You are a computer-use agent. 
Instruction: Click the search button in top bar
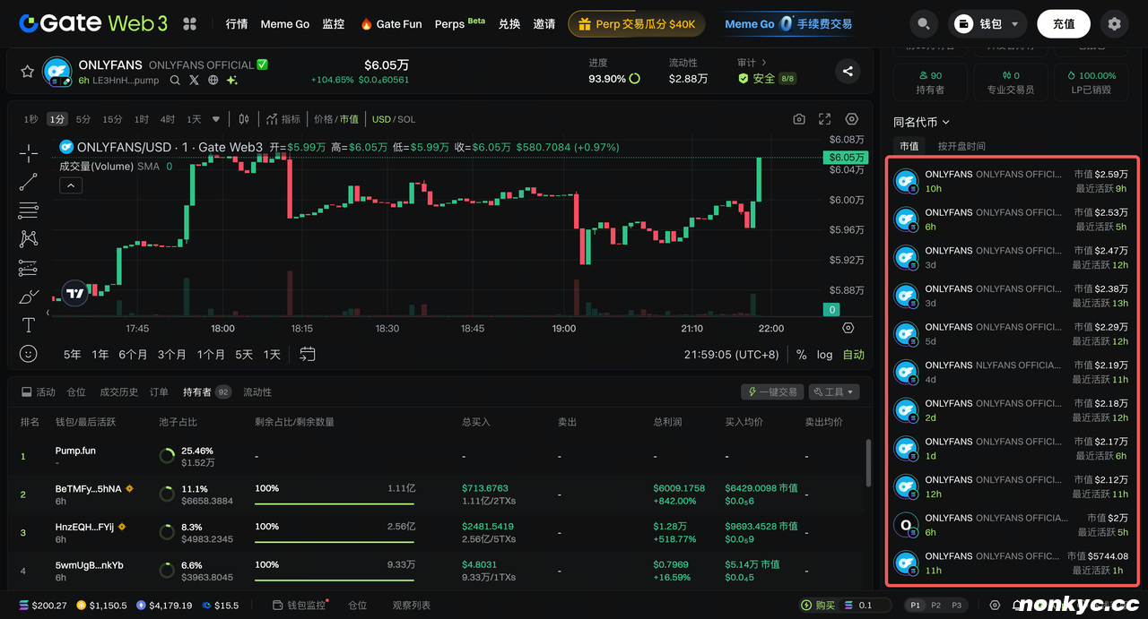(924, 24)
